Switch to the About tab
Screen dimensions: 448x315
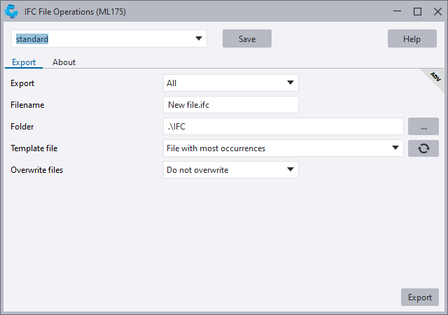click(x=64, y=62)
